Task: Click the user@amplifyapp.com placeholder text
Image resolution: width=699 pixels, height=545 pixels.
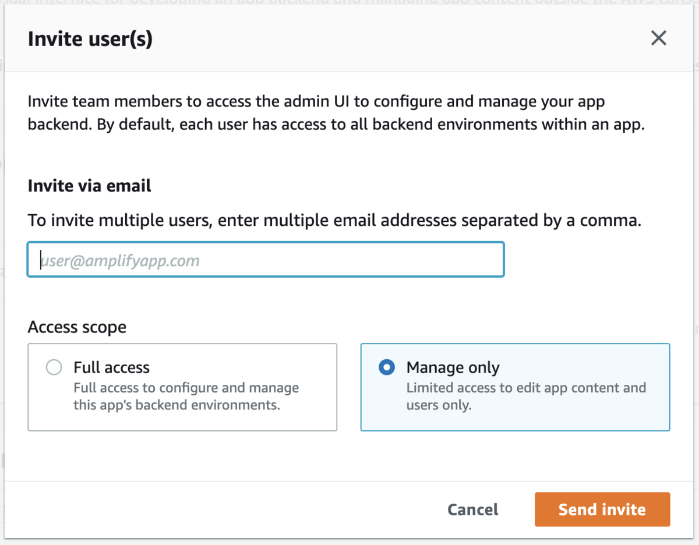Action: [121, 260]
